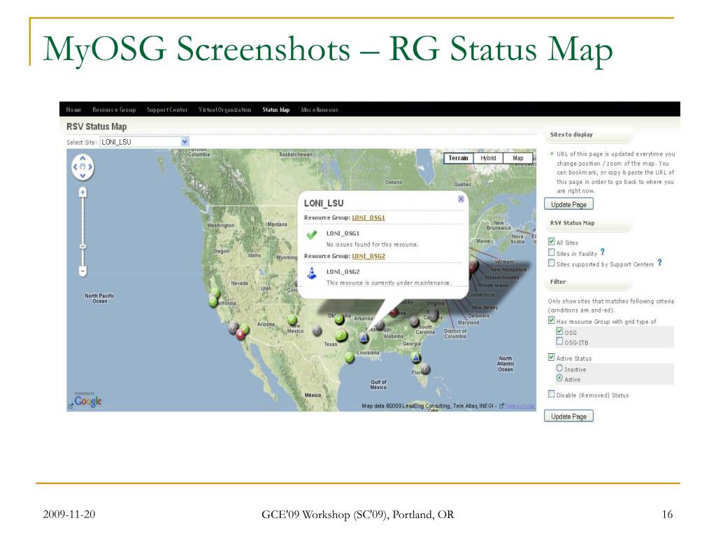Select the gray marker in southern Florida
The width and height of the screenshot is (716, 537).
425,368
